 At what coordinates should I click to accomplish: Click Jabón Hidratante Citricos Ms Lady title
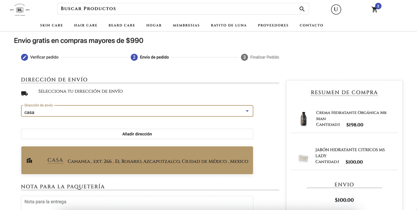pyautogui.click(x=350, y=152)
